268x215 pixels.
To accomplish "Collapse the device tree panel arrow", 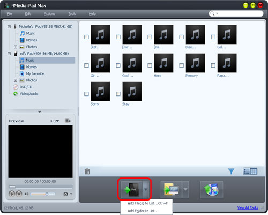I will 40,112.
